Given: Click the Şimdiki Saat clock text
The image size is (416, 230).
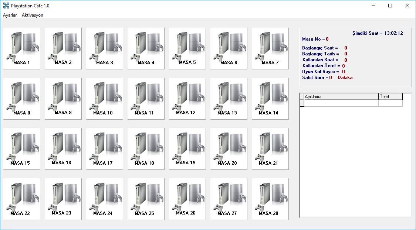Looking at the screenshot, I should 378,33.
